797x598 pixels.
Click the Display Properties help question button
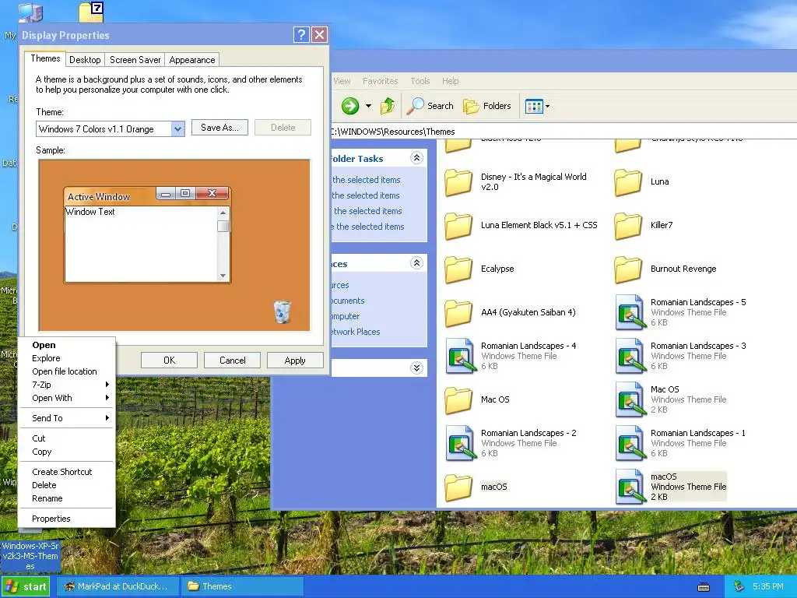click(x=301, y=34)
